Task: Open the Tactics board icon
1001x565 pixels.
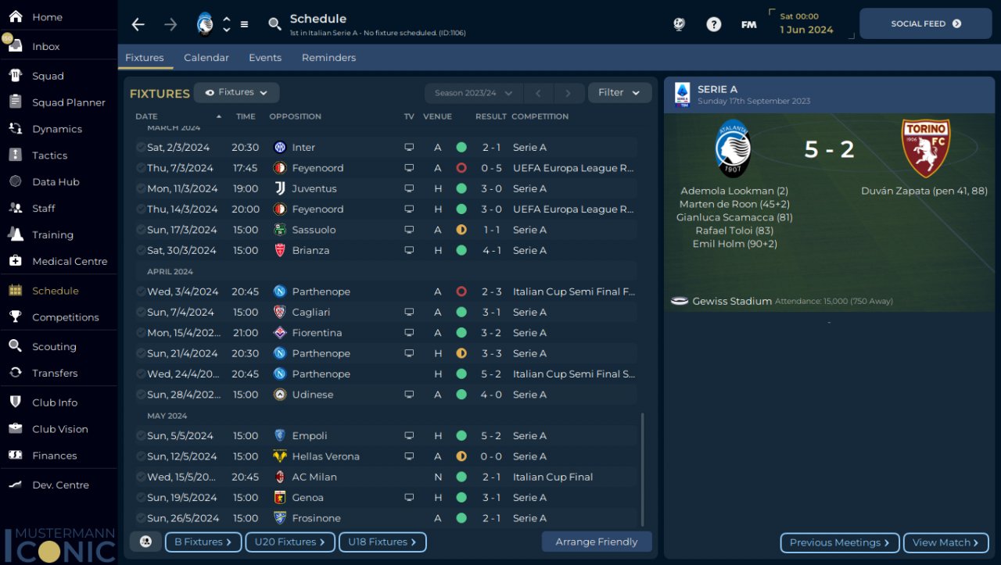Action: 15,155
